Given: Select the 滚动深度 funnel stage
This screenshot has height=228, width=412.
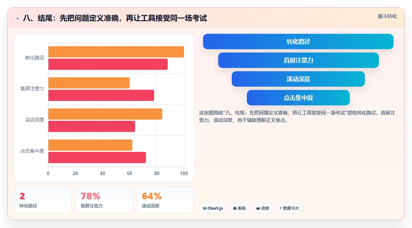Looking at the screenshot, I should [298, 79].
